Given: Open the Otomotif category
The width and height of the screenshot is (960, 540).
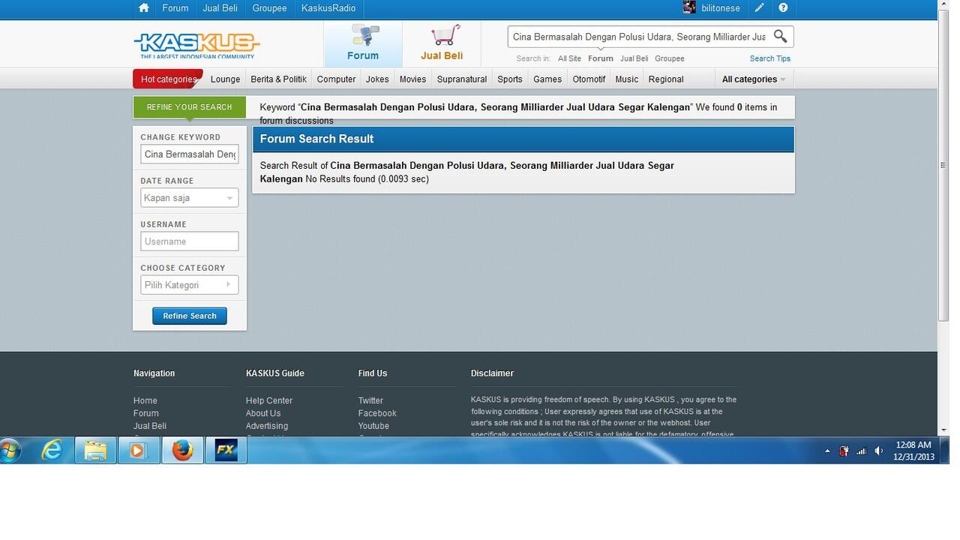Looking at the screenshot, I should point(589,79).
